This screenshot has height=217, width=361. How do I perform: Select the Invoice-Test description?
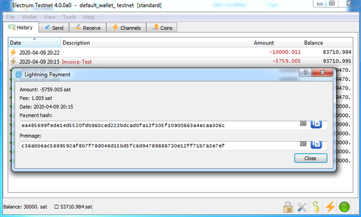77,62
